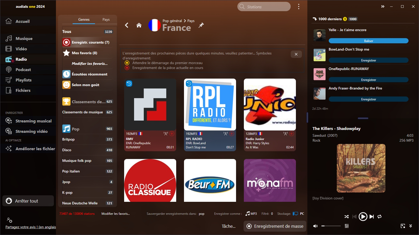
Task: Open Écoutées récemment list
Action: click(87, 74)
